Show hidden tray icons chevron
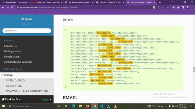 tap(166, 106)
